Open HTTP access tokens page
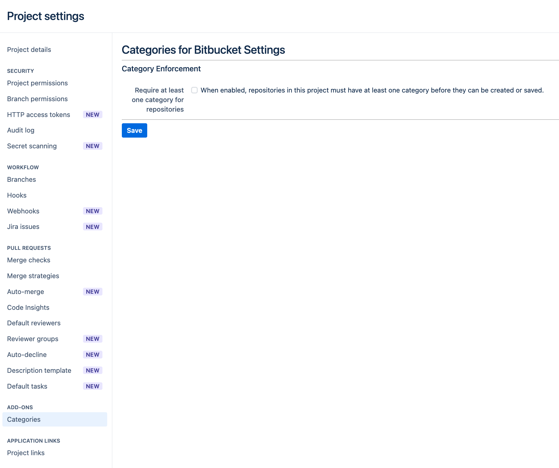 tap(39, 115)
